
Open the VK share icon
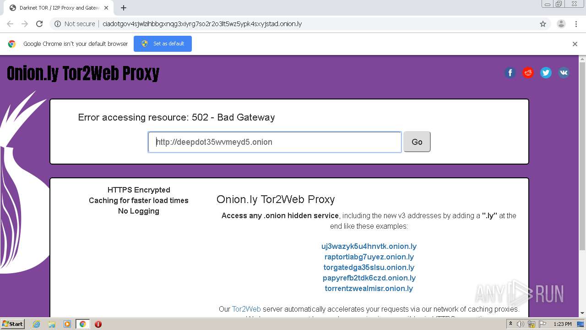(x=564, y=72)
